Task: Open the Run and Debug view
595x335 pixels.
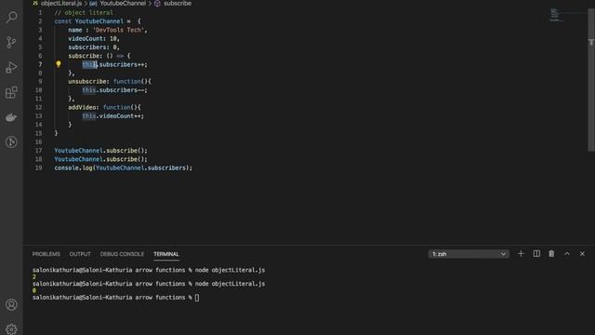Action: pos(11,67)
